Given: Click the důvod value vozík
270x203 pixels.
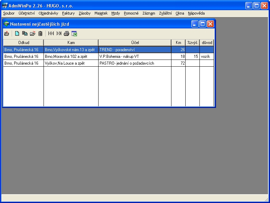Looking at the screenshot, I should (207, 57).
